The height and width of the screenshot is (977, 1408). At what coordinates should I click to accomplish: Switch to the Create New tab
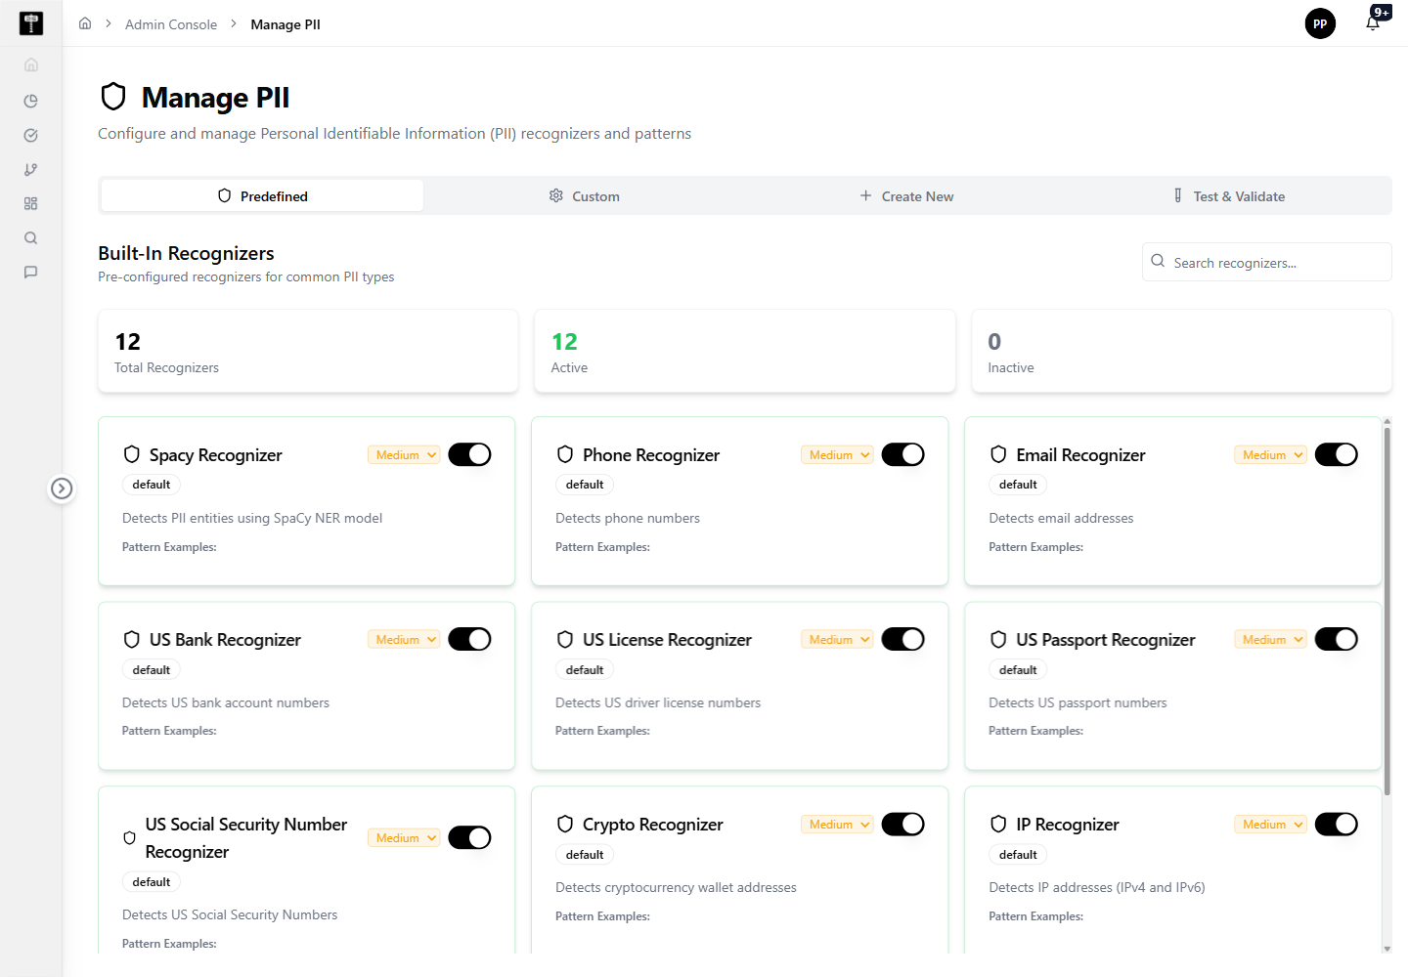(906, 195)
